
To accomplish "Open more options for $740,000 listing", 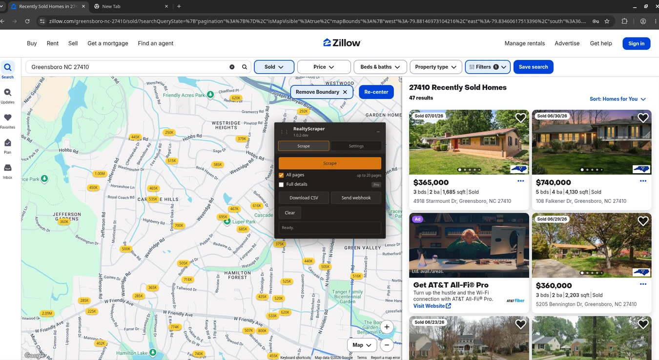I will tap(643, 181).
